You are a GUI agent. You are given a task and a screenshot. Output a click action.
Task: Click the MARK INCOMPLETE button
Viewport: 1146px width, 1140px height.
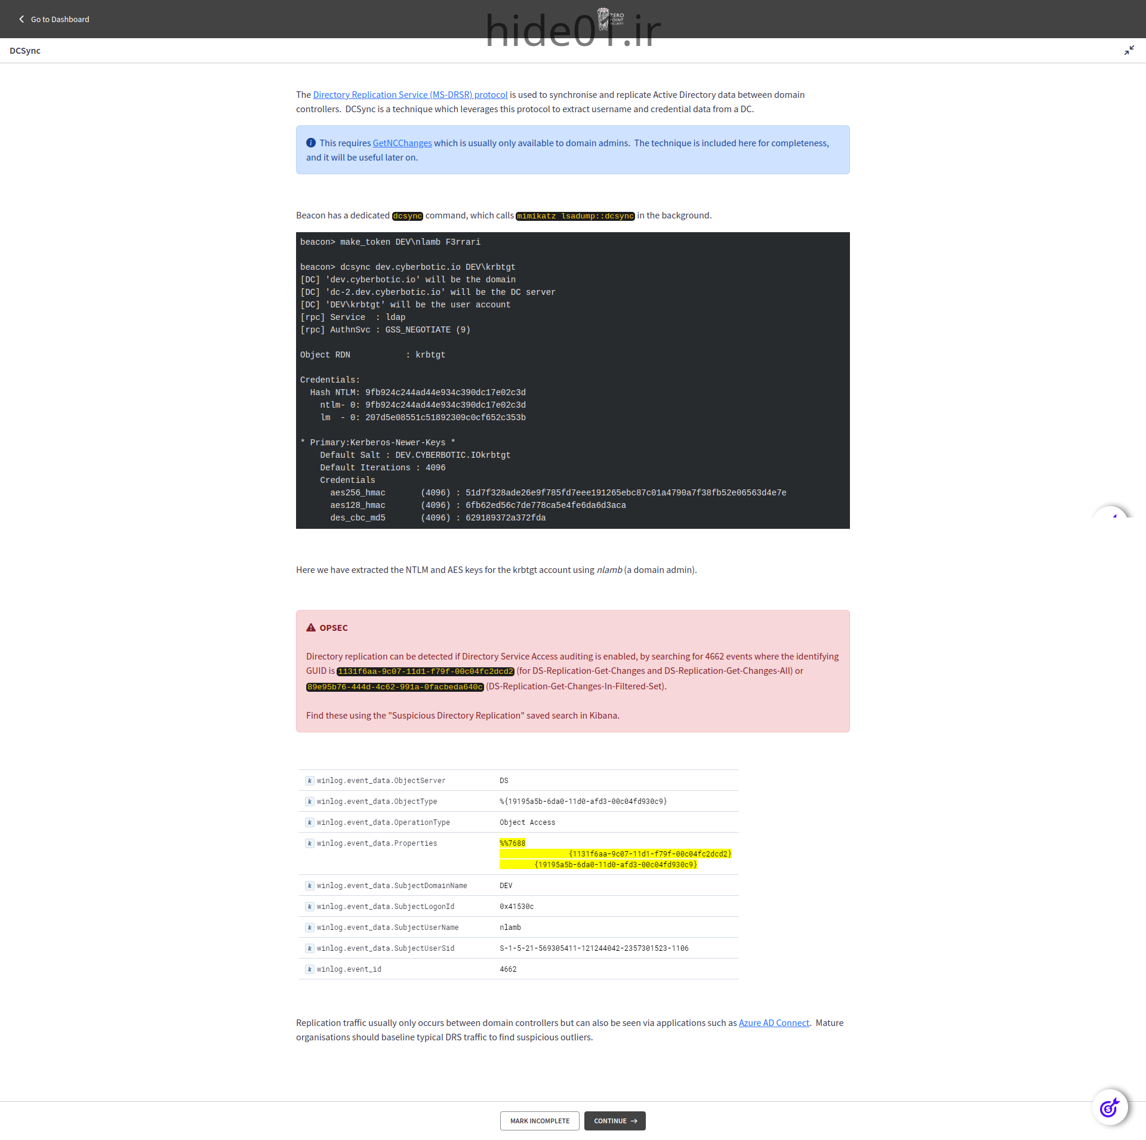click(540, 1121)
